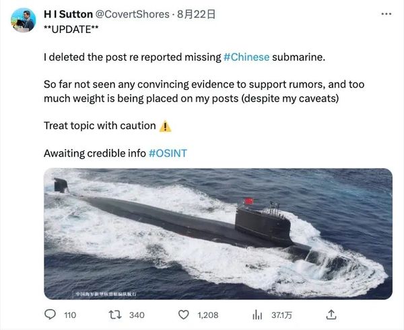Click the 340 reposts count
Image resolution: width=404 pixels, height=330 pixels.
[137, 315]
